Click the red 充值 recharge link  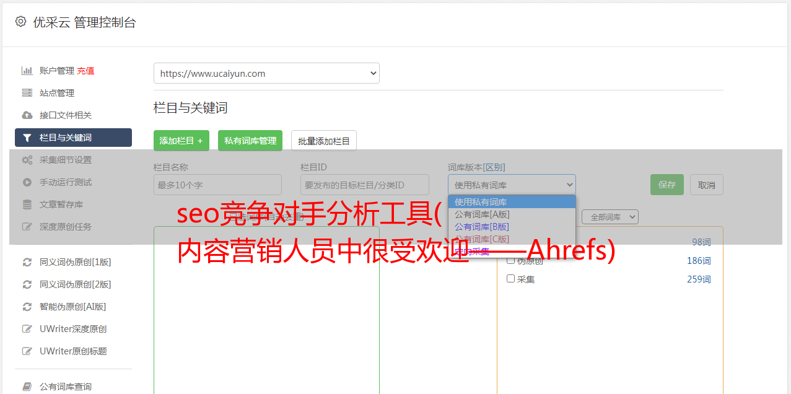85,71
